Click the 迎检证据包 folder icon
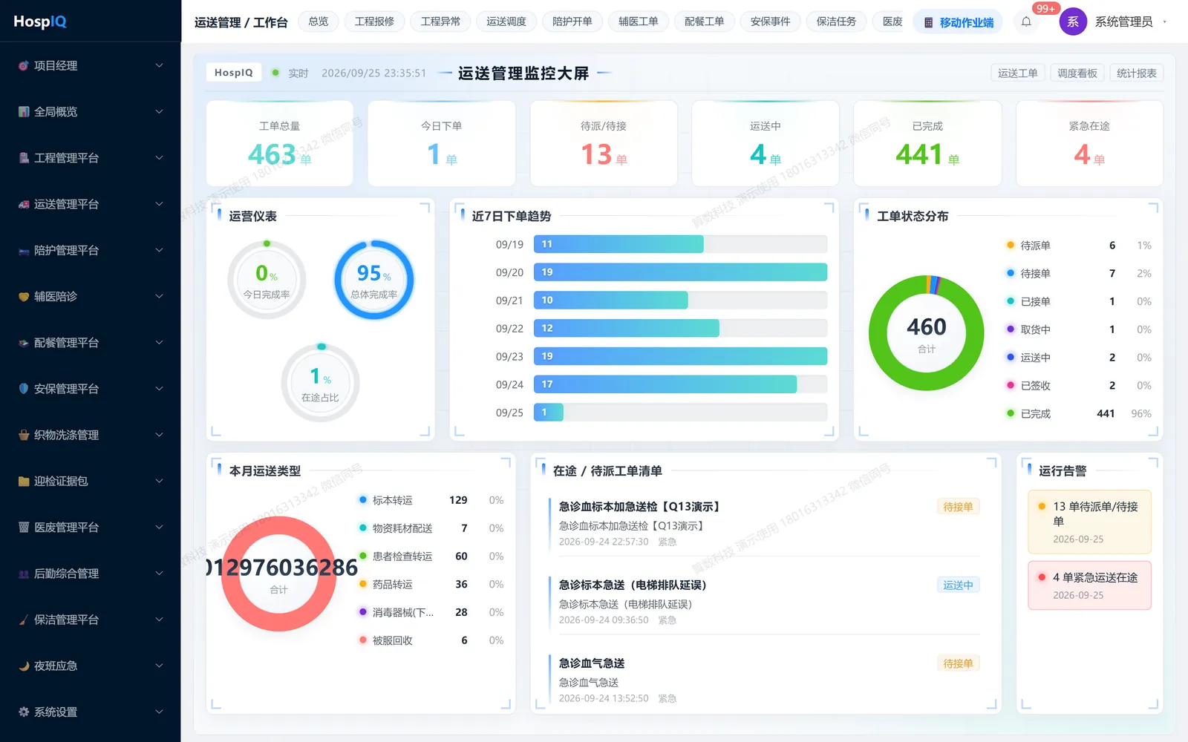This screenshot has width=1188, height=742. pyautogui.click(x=24, y=481)
